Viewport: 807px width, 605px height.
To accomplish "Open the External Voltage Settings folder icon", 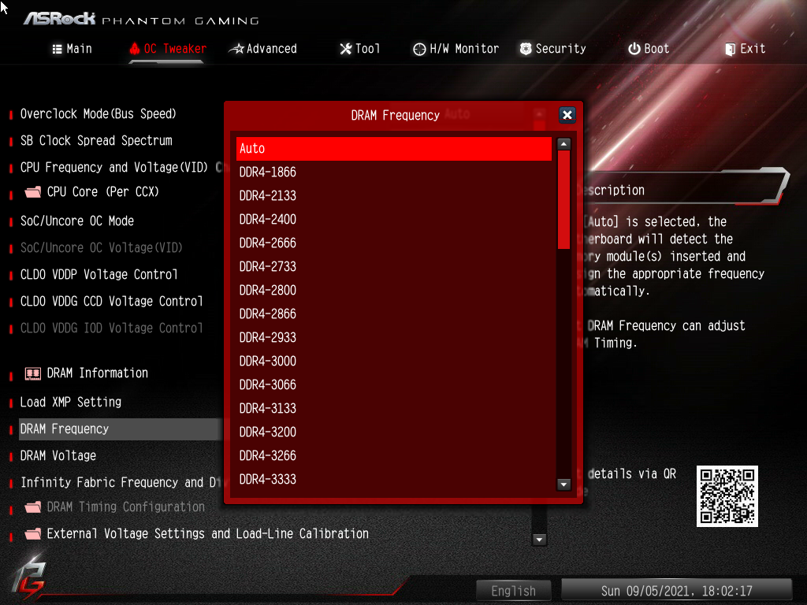I will tap(33, 534).
